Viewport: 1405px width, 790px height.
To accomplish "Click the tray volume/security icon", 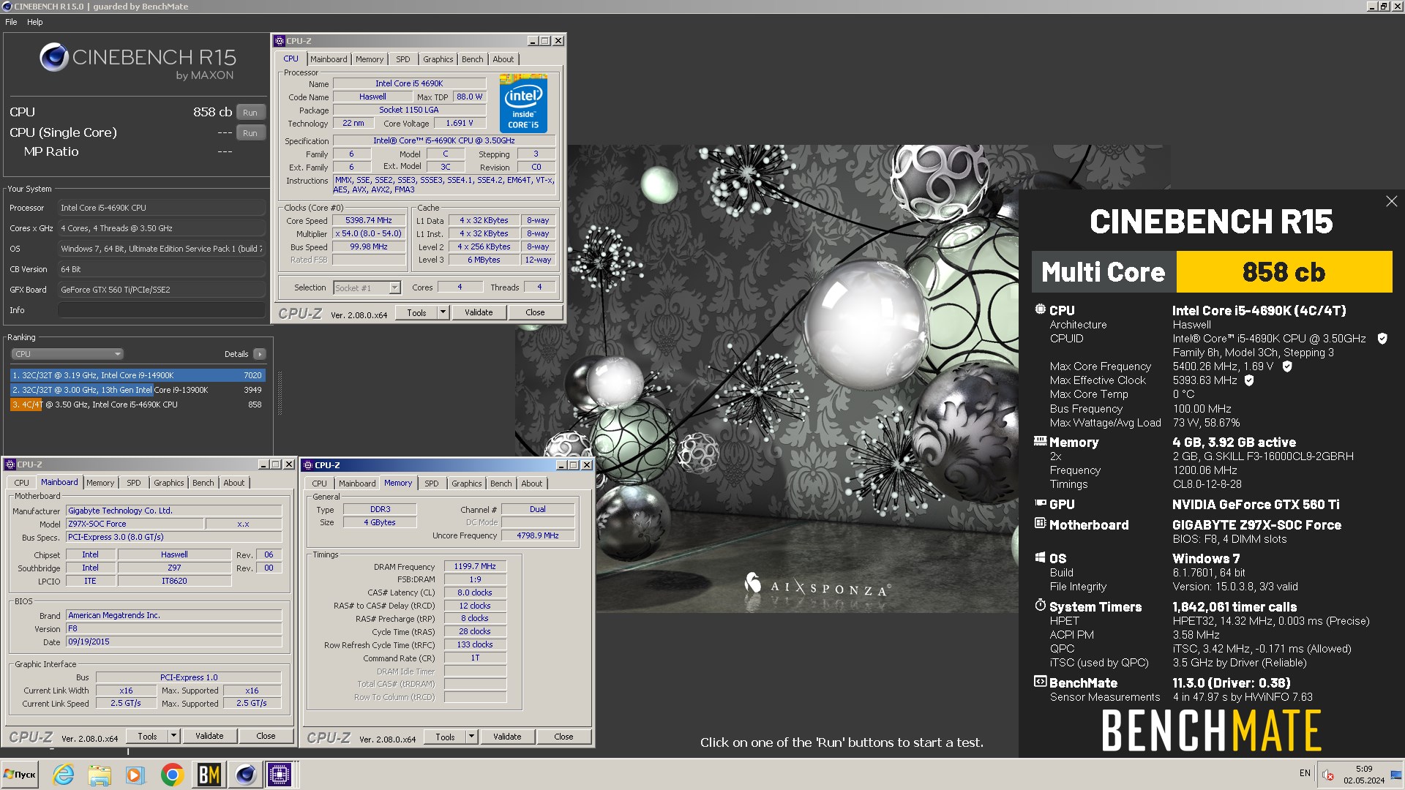I will click(x=1328, y=775).
